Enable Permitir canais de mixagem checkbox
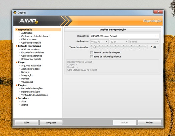Screen dimensions: 175x136 click(x=92, y=52)
